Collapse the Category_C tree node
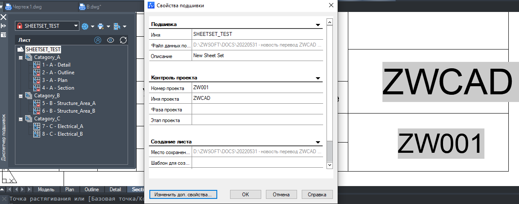Image resolution: width=519 pixels, height=204 pixels. point(20,119)
